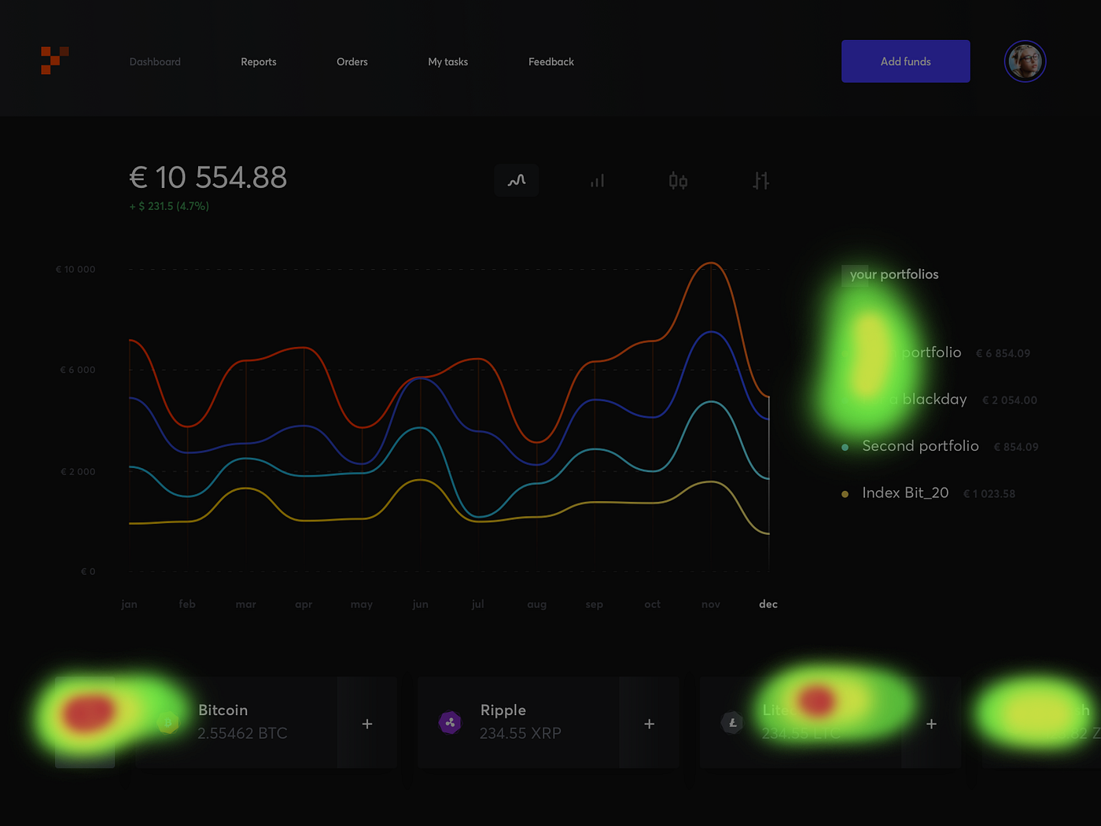The width and height of the screenshot is (1101, 826).
Task: Add more Ripple with the plus button
Action: click(x=649, y=723)
